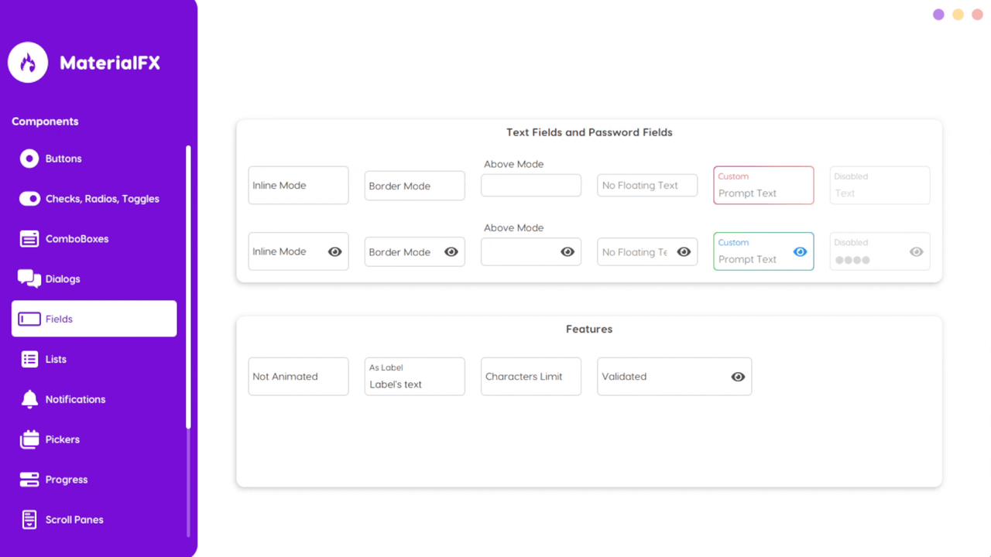The image size is (991, 557).
Task: Click the MaterialFX flame logo
Action: 28,63
